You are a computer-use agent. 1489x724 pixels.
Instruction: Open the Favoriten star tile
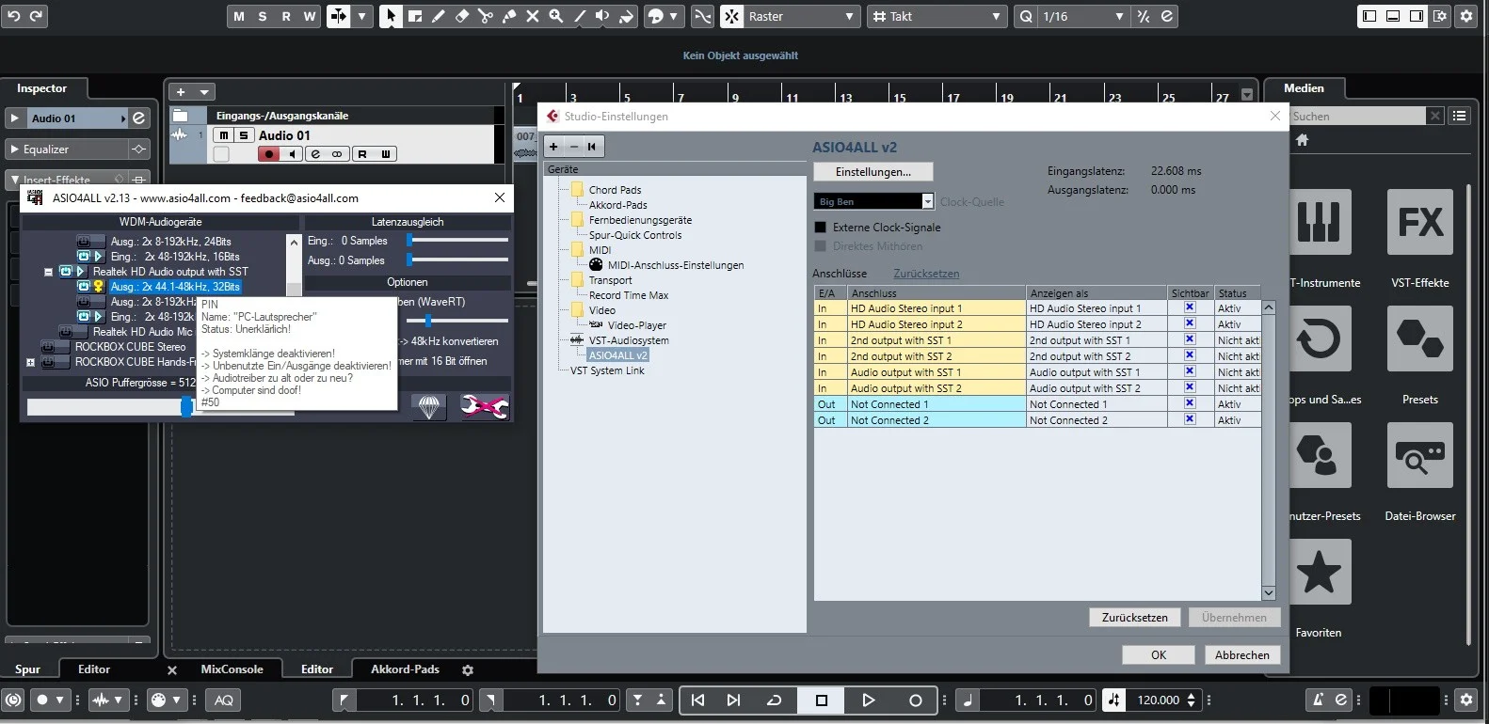coord(1318,572)
